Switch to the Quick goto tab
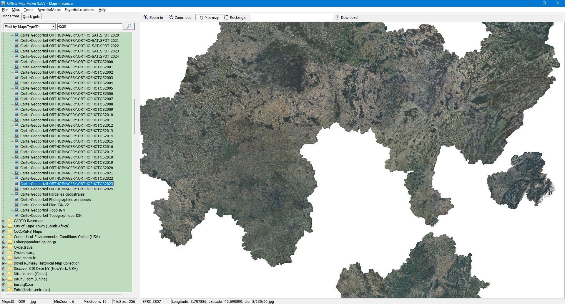 [x=31, y=16]
